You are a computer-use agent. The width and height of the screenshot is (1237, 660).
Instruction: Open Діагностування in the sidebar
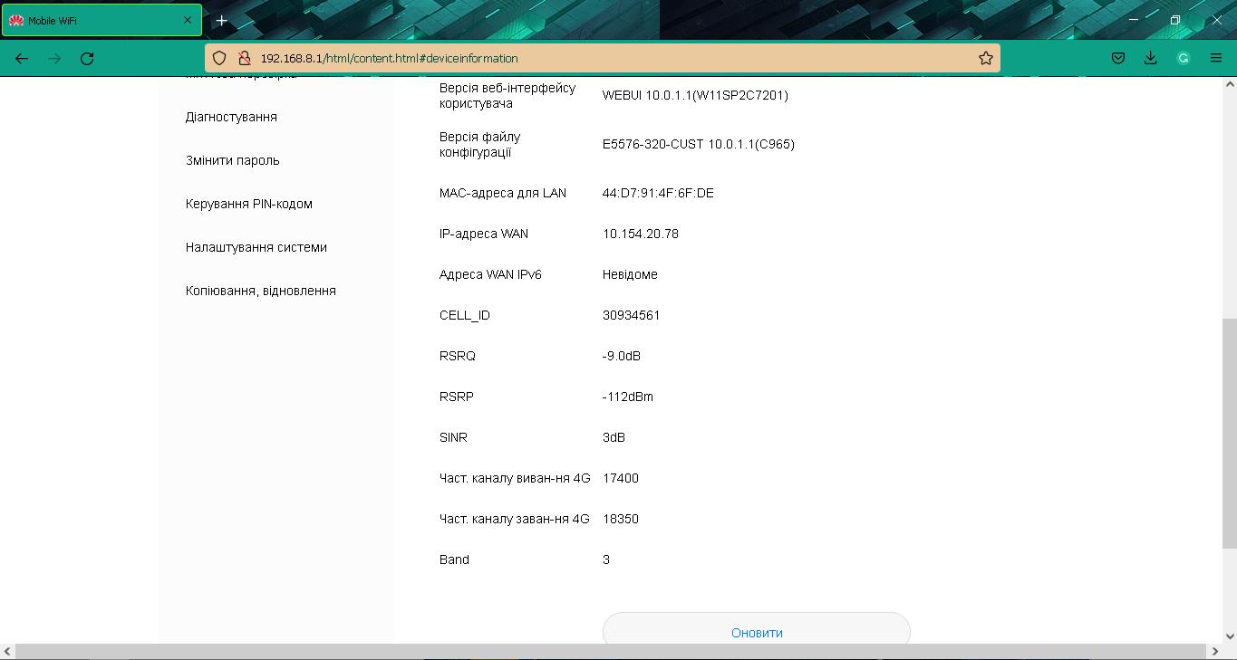(231, 117)
